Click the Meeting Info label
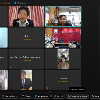 point(22,3)
